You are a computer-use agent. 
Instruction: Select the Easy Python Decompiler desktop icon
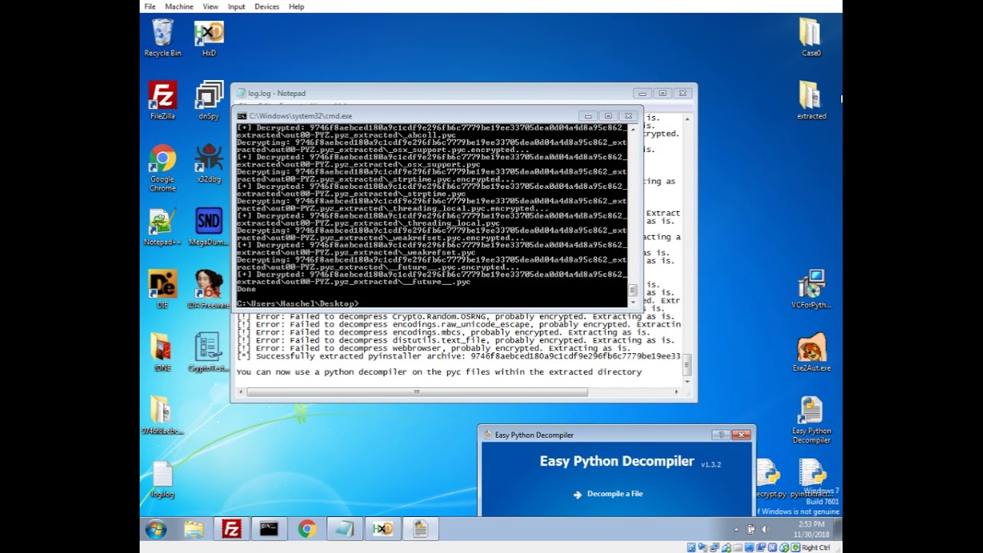point(811,420)
